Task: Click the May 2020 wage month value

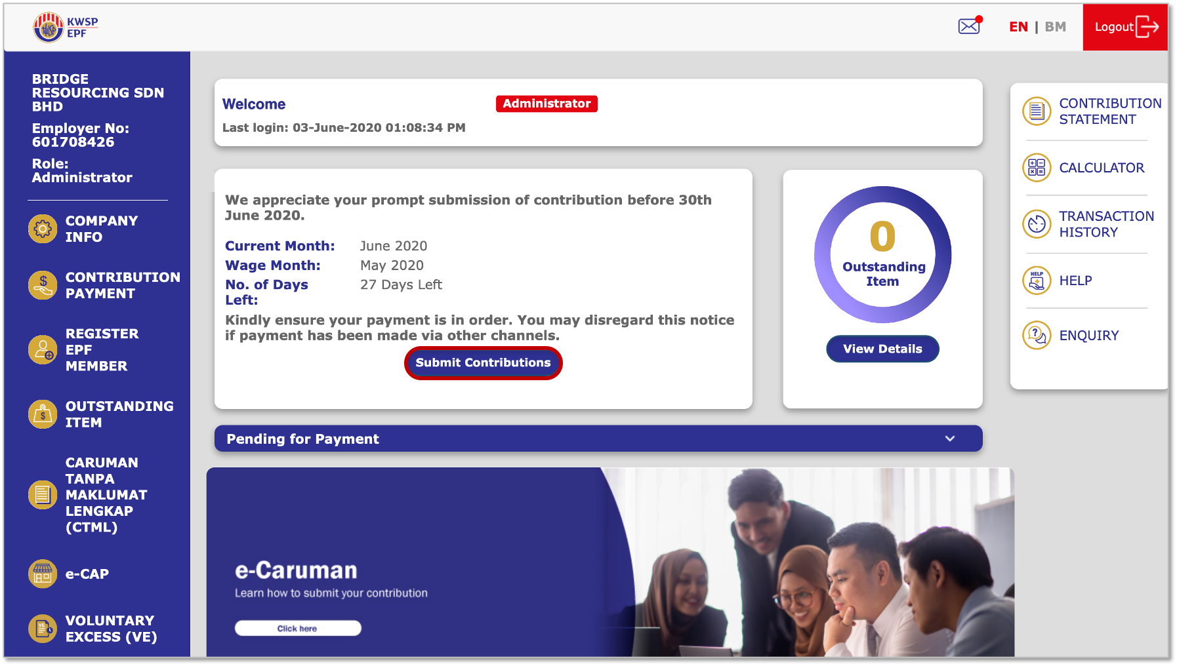Action: [392, 265]
